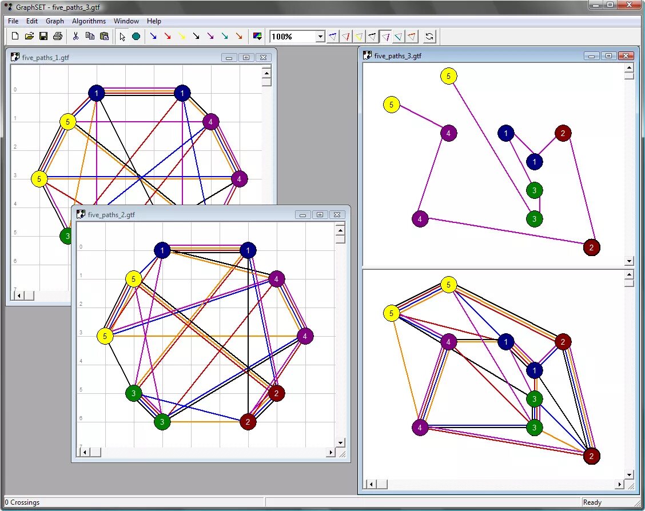Toggle the yellow path visibility filter
Image resolution: width=645 pixels, height=511 pixels.
click(359, 37)
